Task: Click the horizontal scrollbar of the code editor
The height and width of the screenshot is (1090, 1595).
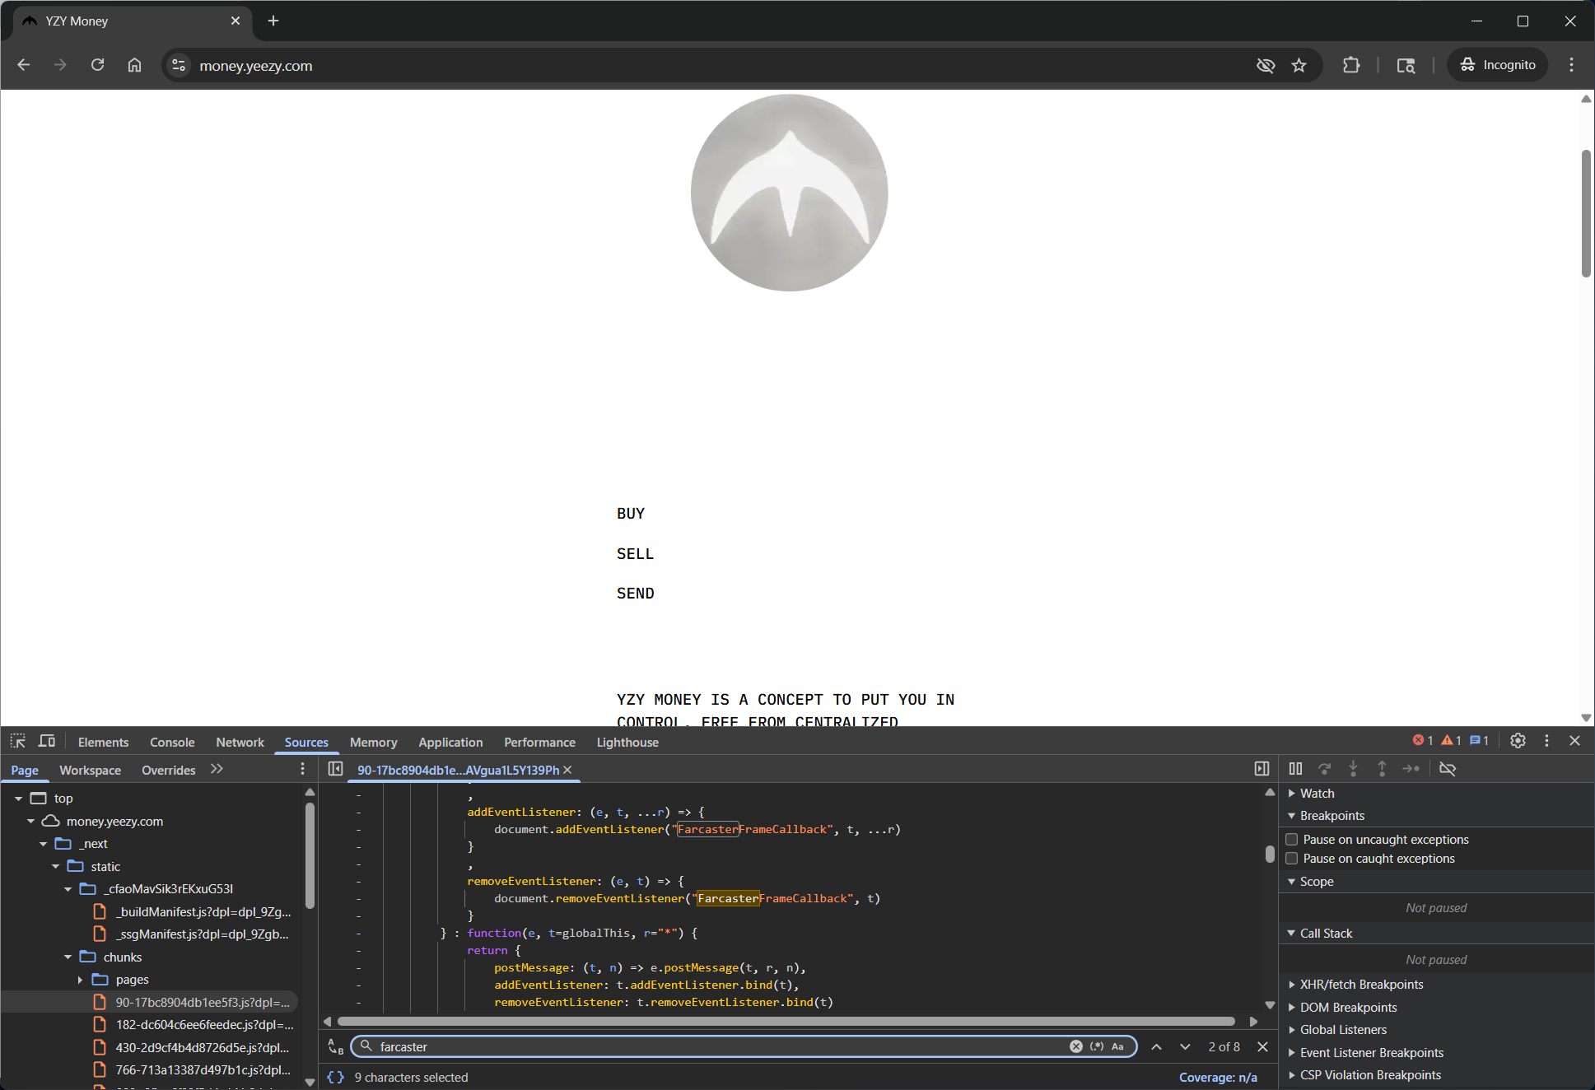Action: click(x=786, y=1022)
